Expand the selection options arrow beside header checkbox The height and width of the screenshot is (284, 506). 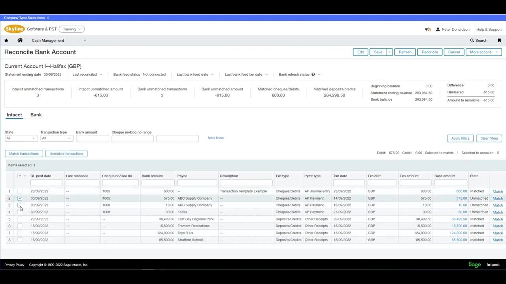click(25, 176)
